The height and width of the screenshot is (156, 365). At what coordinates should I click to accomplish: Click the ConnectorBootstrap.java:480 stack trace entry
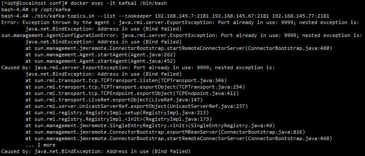[178, 48]
